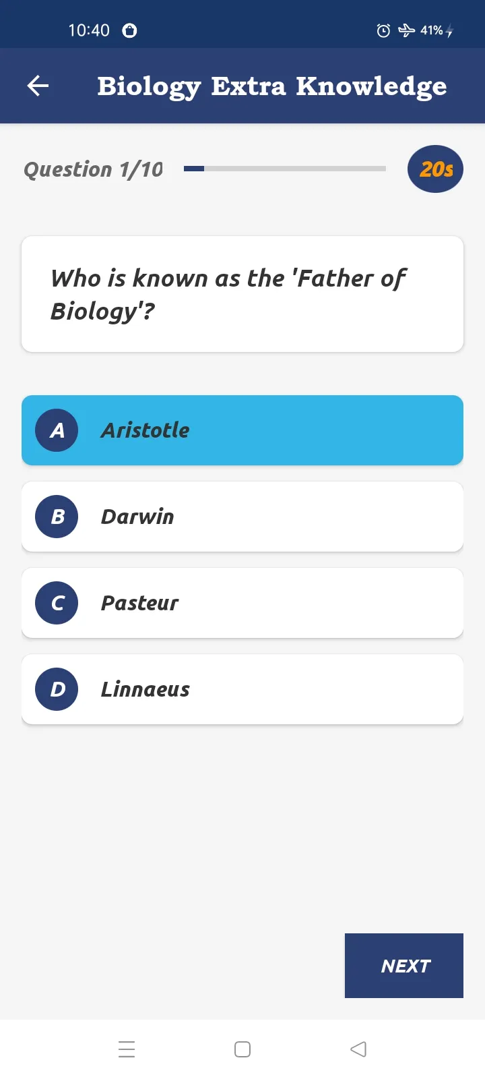Screen dimensions: 485x1079
Task: Tap the 20s countdown timer badge
Action: click(x=435, y=169)
